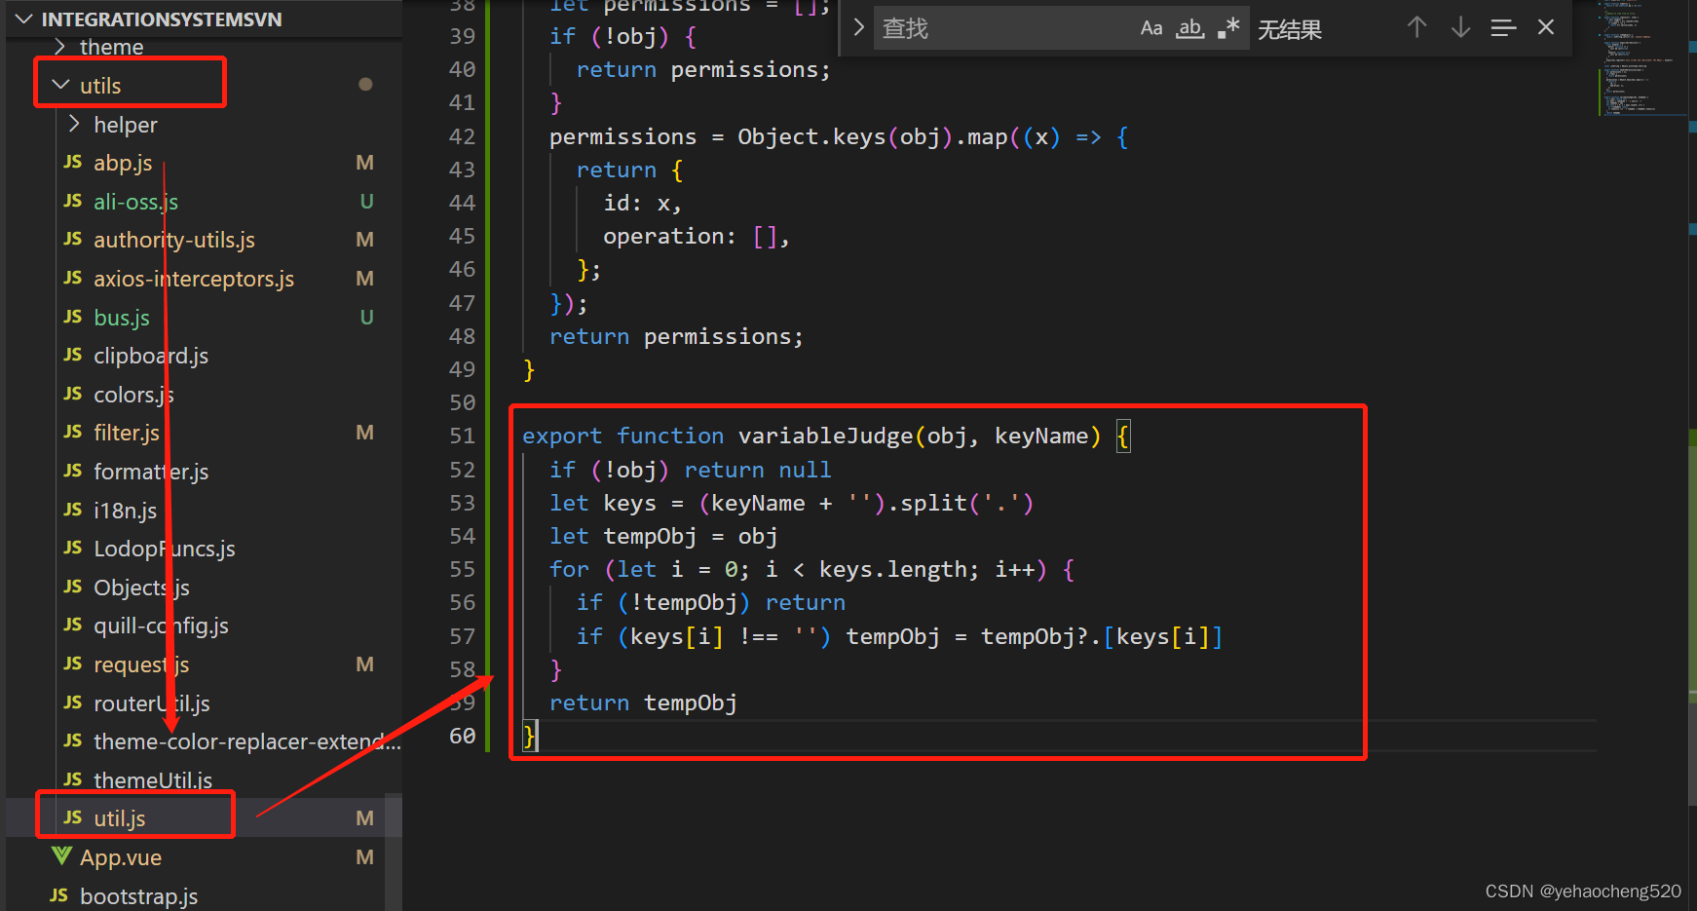
Task: Click the JS icon beside bus.js
Action: point(73,317)
